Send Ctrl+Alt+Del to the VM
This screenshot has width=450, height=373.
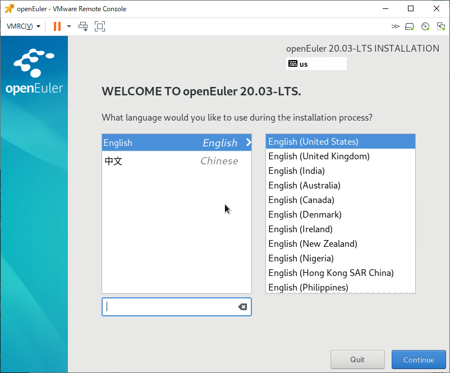83,26
